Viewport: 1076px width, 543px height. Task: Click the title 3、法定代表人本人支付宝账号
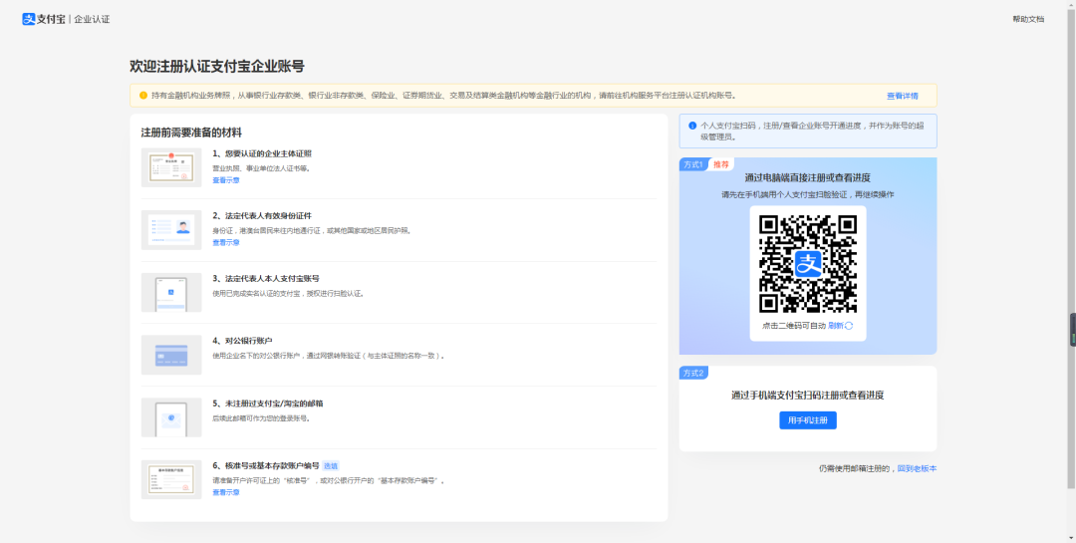tap(266, 279)
